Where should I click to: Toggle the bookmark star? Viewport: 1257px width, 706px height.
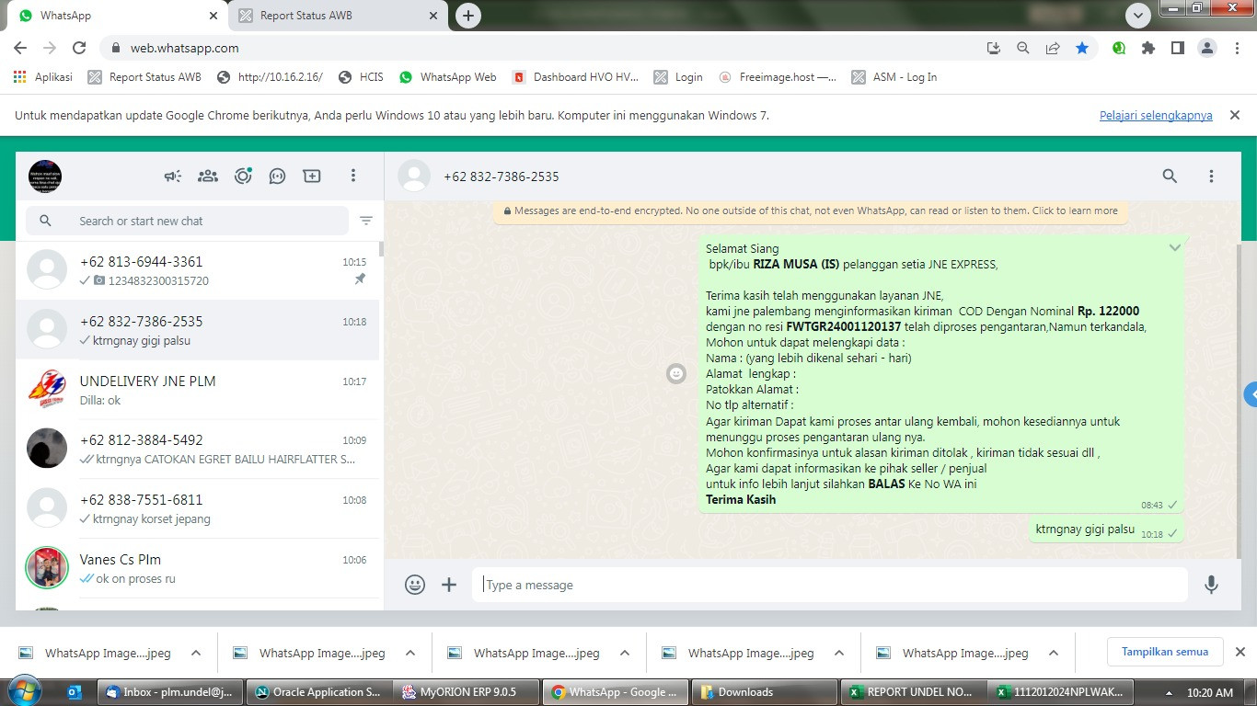pyautogui.click(x=1082, y=48)
